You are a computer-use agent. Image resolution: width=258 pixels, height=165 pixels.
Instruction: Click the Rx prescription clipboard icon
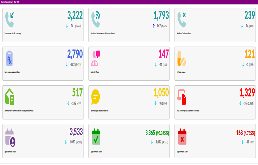coord(9,59)
